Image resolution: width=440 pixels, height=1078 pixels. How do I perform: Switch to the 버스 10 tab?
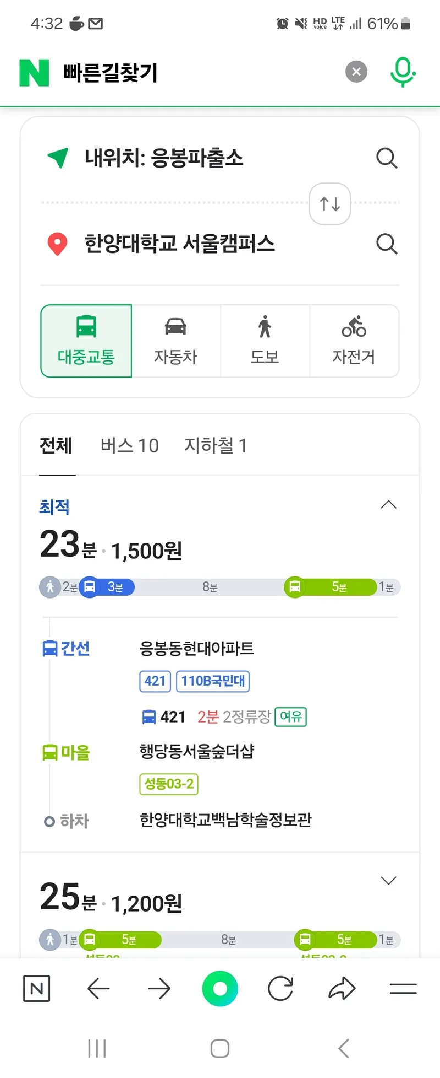tap(129, 445)
